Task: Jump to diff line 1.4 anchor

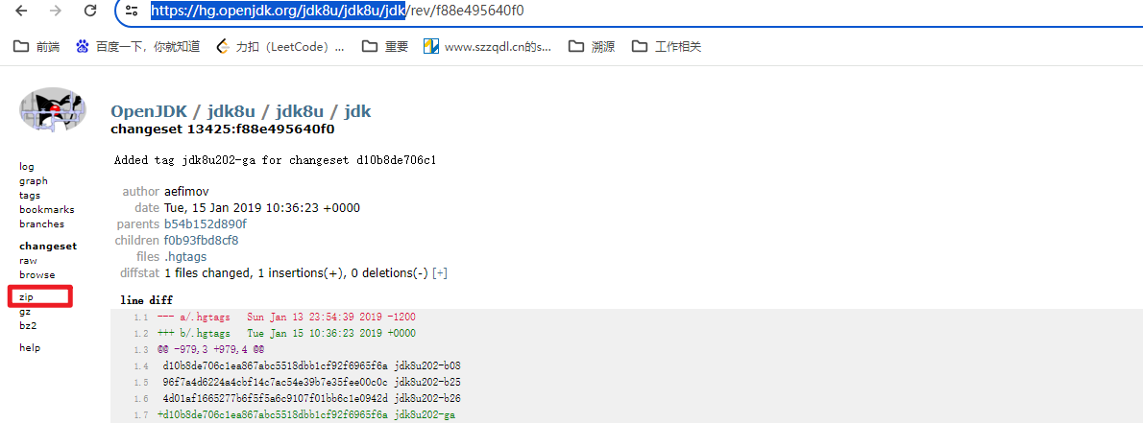Action: coord(140,366)
